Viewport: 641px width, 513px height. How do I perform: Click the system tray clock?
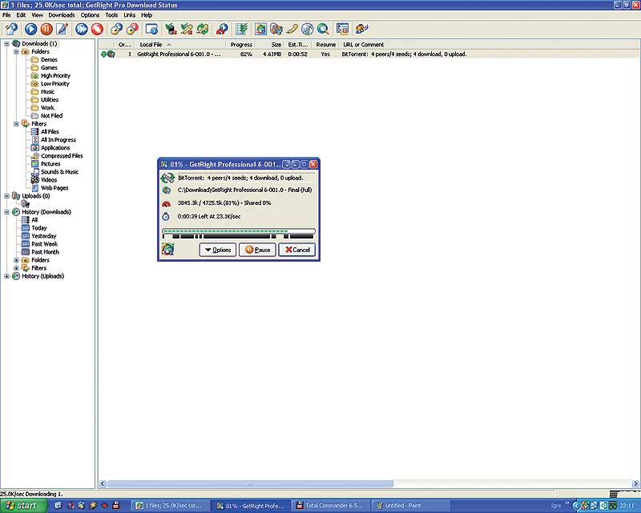point(627,506)
